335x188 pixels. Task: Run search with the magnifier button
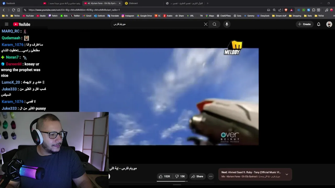[214, 24]
